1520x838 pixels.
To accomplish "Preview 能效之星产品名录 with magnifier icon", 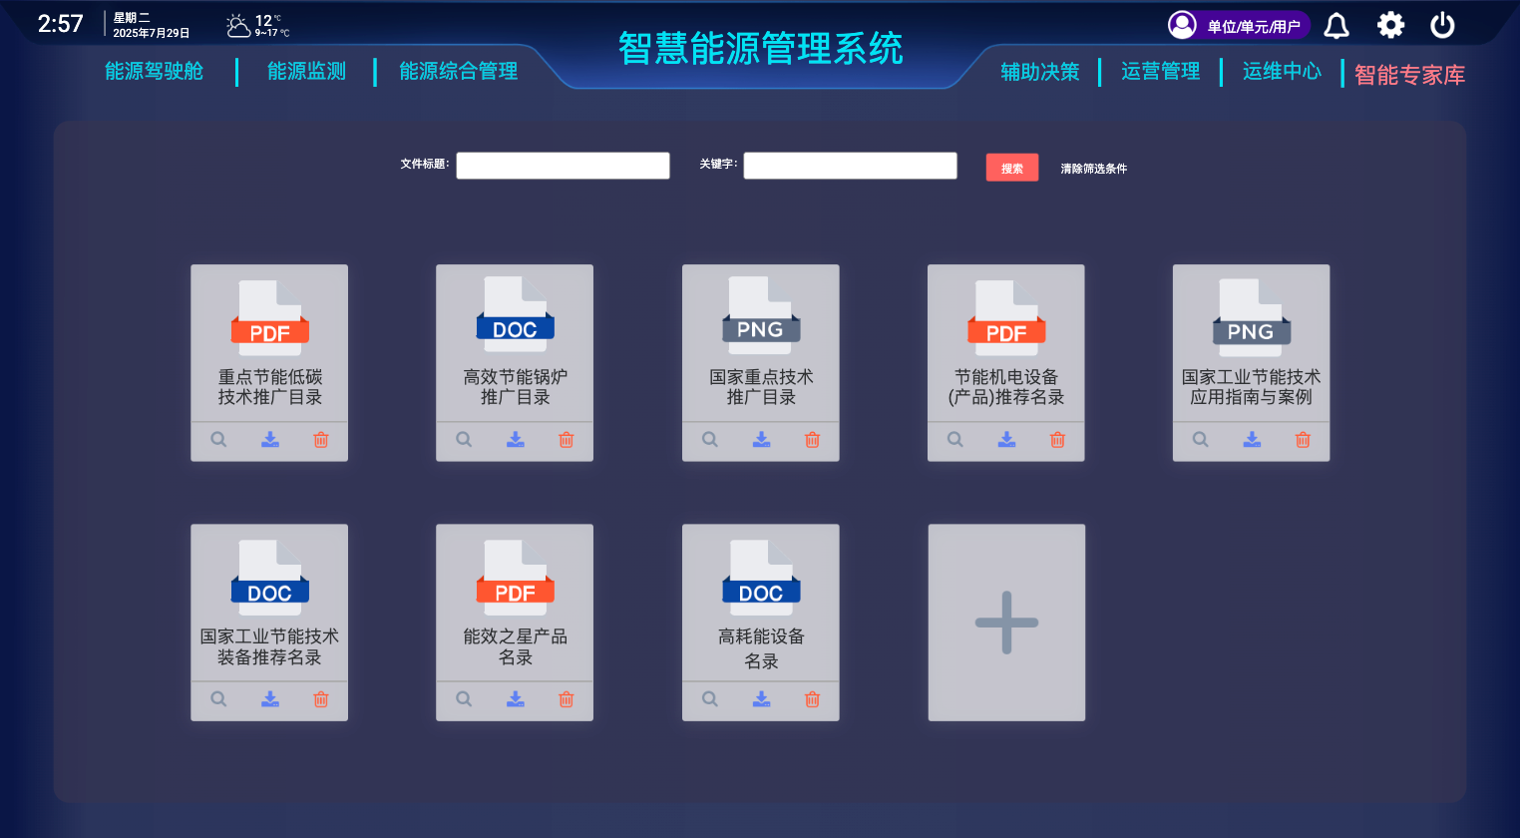I will point(464,699).
